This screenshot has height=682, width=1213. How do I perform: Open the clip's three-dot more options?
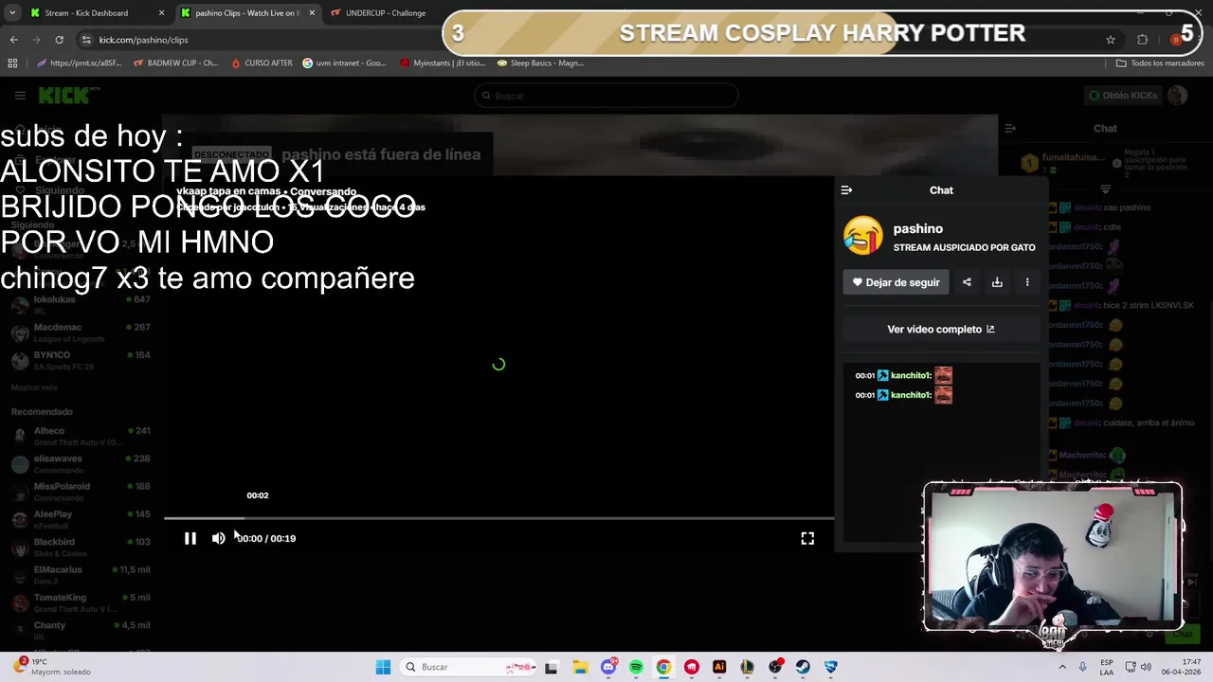(1027, 282)
